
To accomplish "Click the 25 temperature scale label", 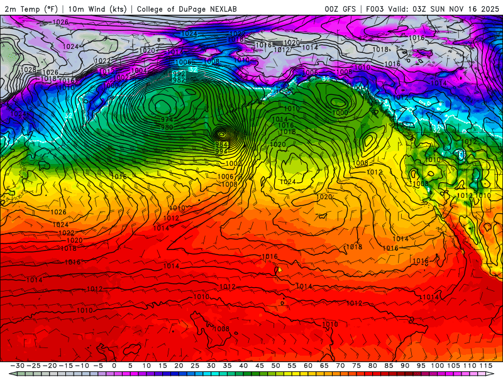I will point(195,366).
